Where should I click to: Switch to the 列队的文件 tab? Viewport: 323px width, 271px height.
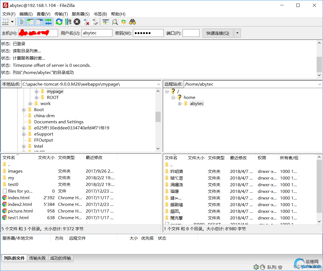(14, 258)
